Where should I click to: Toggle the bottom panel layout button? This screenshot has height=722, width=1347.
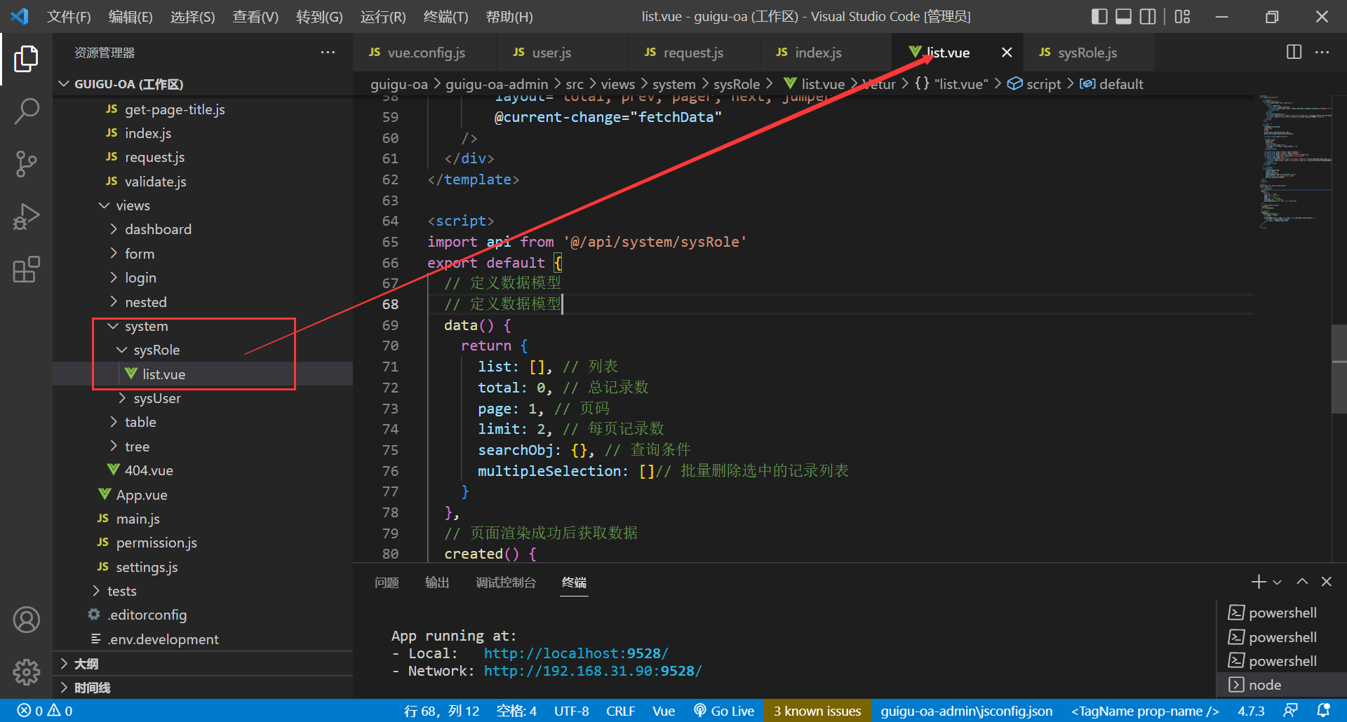(x=1123, y=16)
